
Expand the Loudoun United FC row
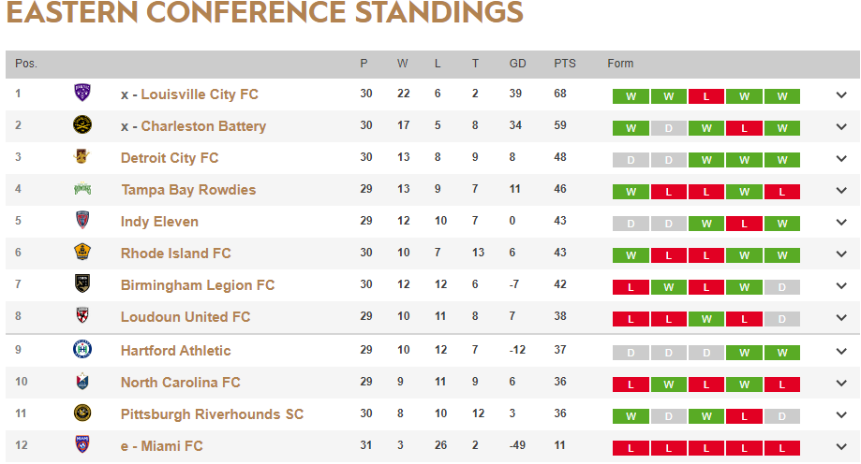[841, 317]
